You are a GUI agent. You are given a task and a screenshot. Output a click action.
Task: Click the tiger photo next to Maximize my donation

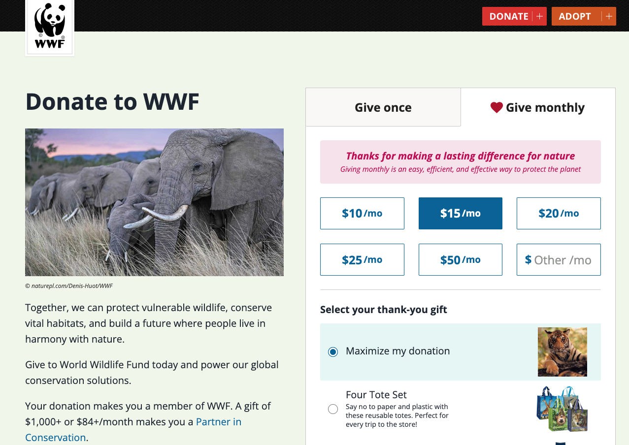pyautogui.click(x=562, y=351)
